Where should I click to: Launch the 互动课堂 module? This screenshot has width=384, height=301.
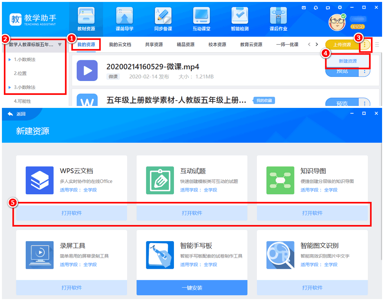(201, 19)
